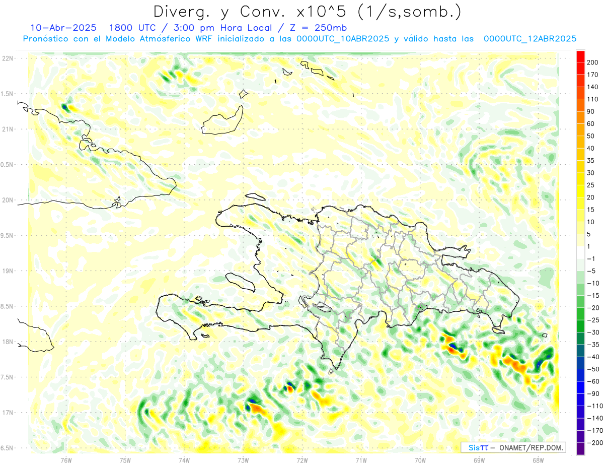Click the teal swatch between -35 and -40

580,351
